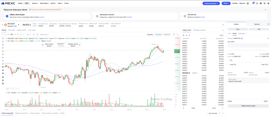271x117 pixels.
Task: Switch theme with the sun icon
Action: coord(264,3)
